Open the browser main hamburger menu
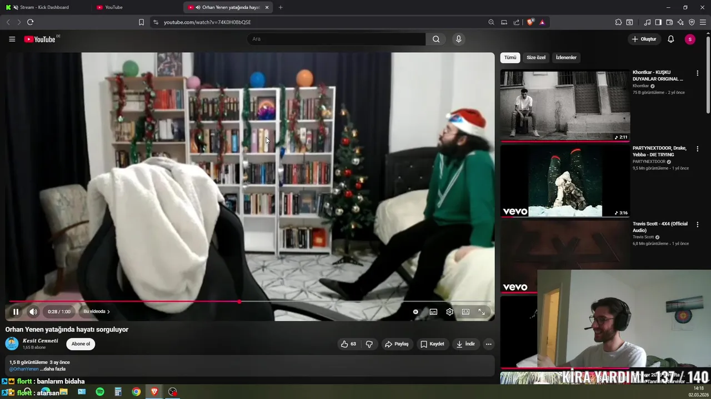This screenshot has width=711, height=399. tap(703, 22)
